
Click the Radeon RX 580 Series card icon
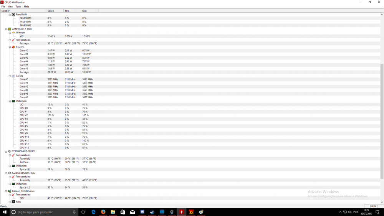click(x=10, y=191)
